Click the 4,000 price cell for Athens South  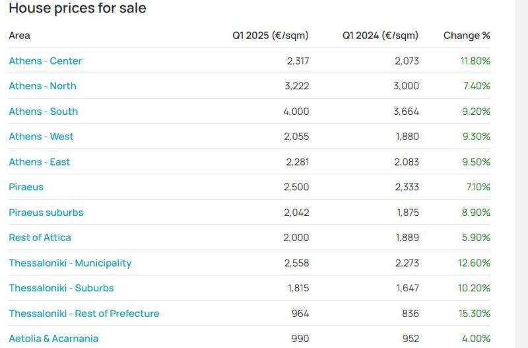point(296,112)
